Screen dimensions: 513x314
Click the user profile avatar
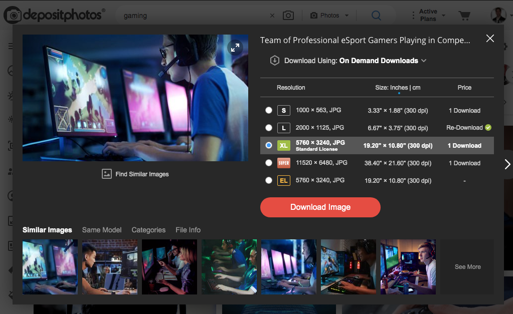(498, 15)
